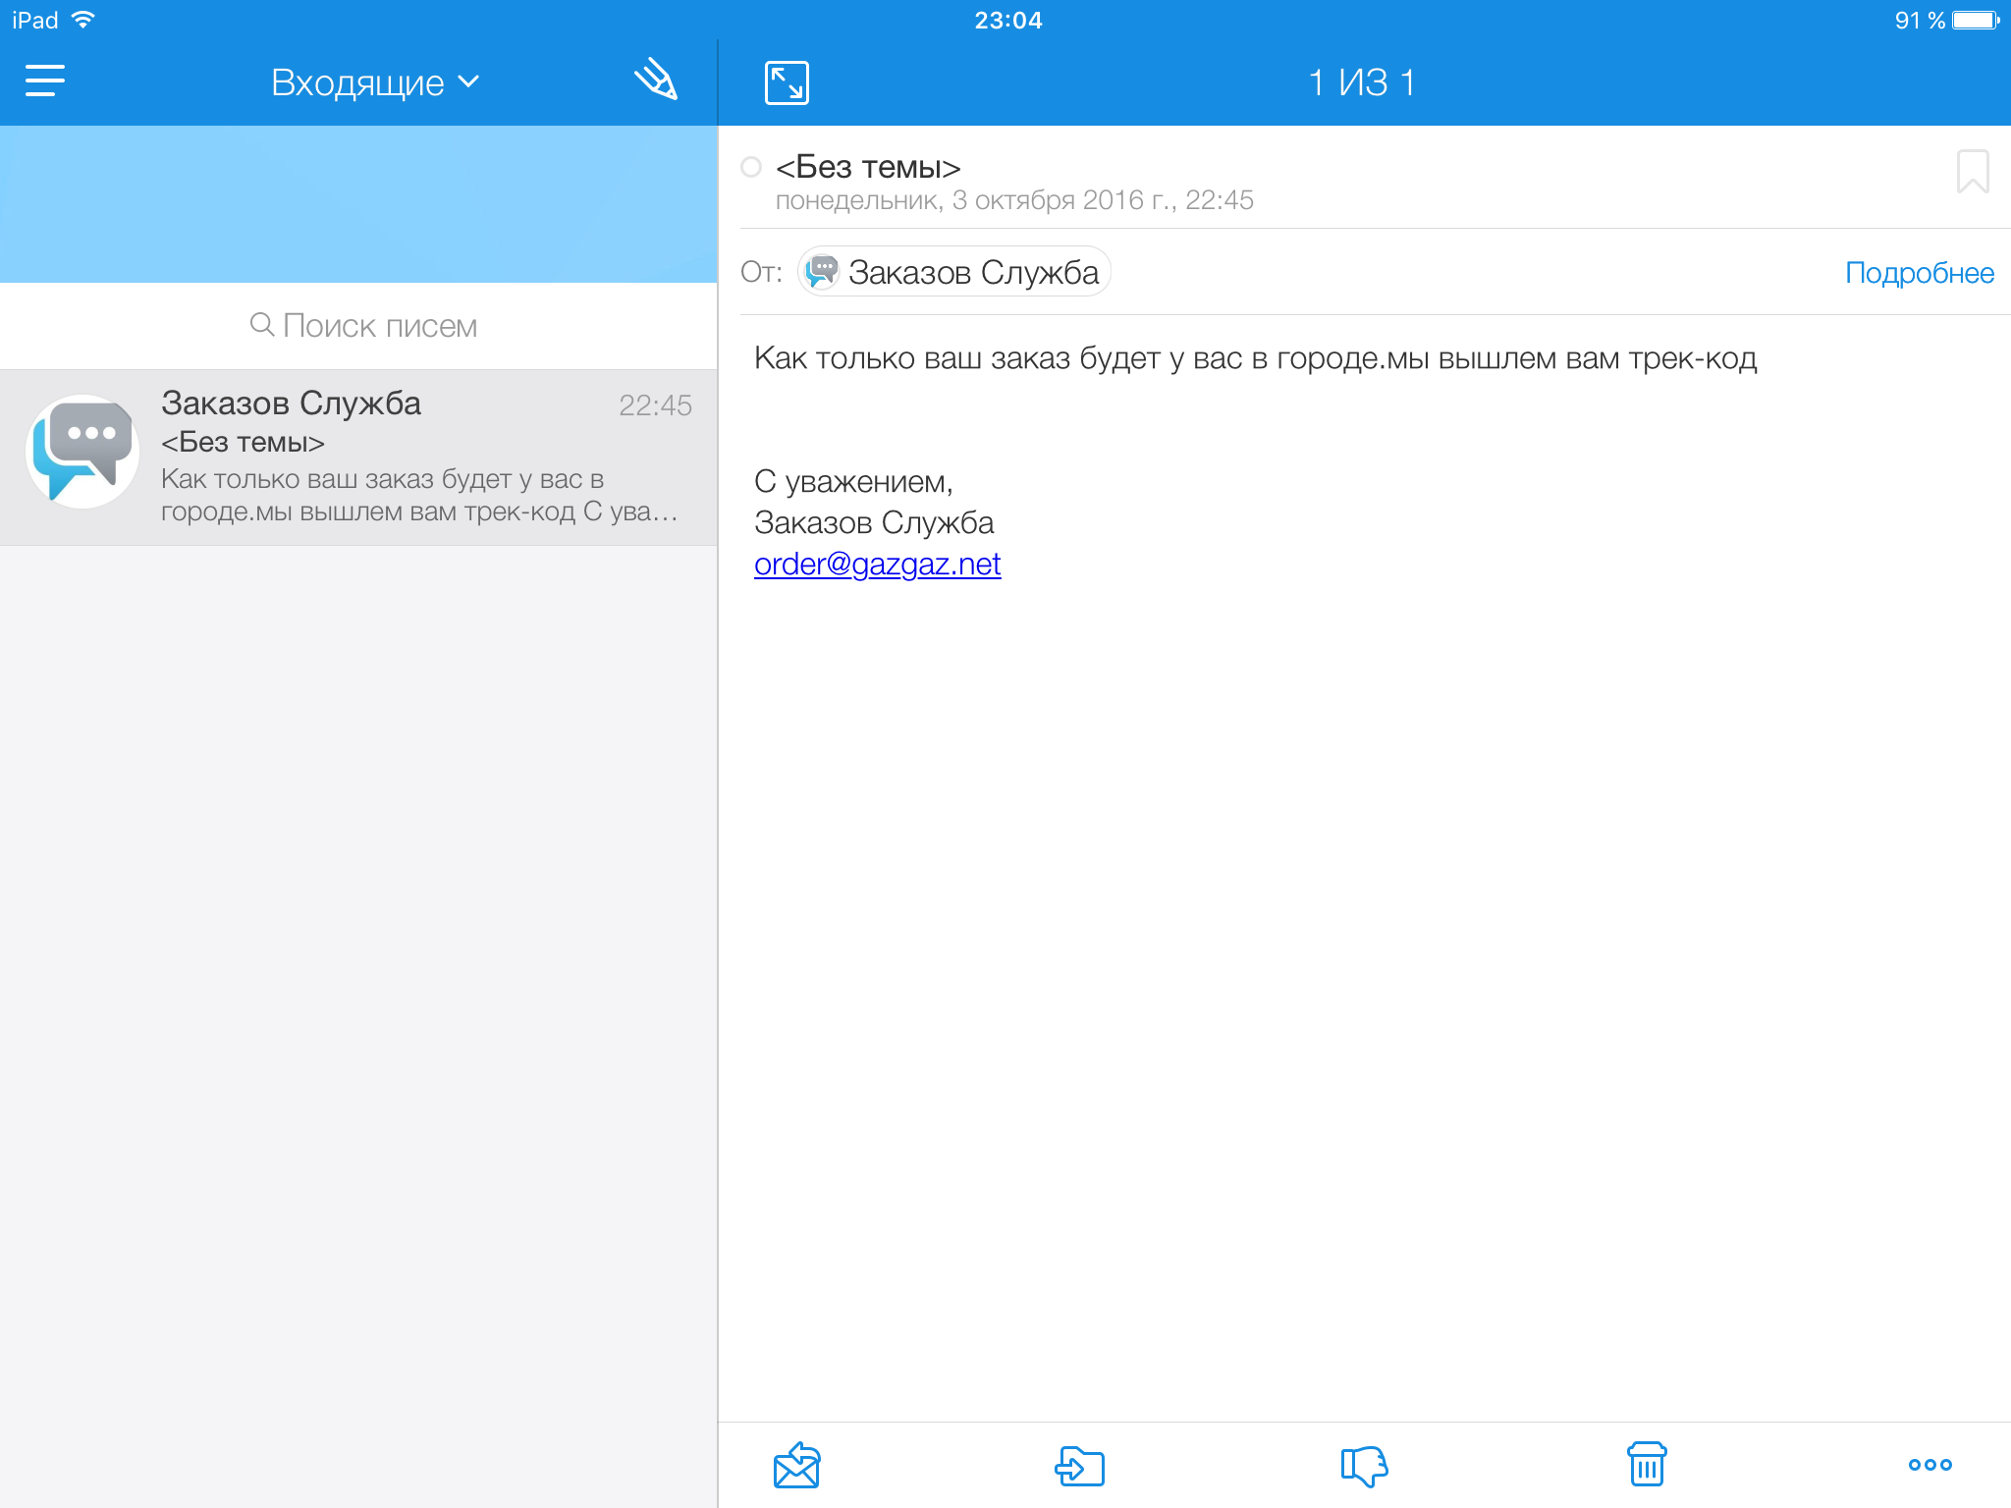
Task: Tap the Wi-Fi status icon
Action: [x=83, y=20]
